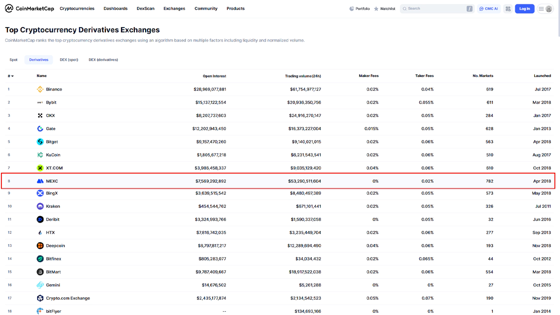Open the CMC AI button
Screen dimensions: 560x315
[x=488, y=9]
